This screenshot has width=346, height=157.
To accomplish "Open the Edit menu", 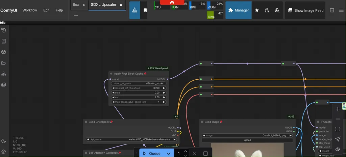I will click(x=46, y=10).
